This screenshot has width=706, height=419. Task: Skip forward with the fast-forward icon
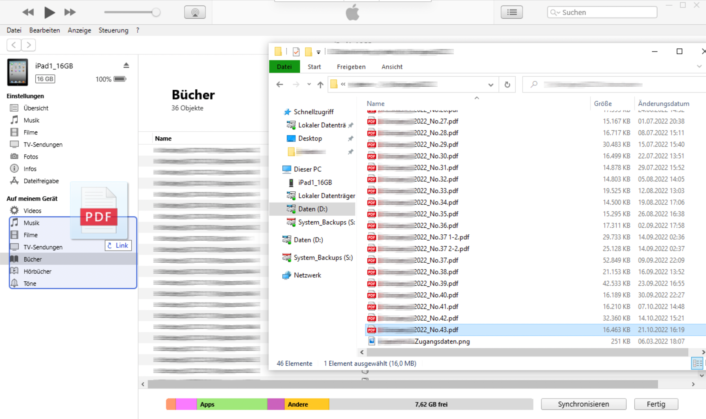pyautogui.click(x=70, y=12)
